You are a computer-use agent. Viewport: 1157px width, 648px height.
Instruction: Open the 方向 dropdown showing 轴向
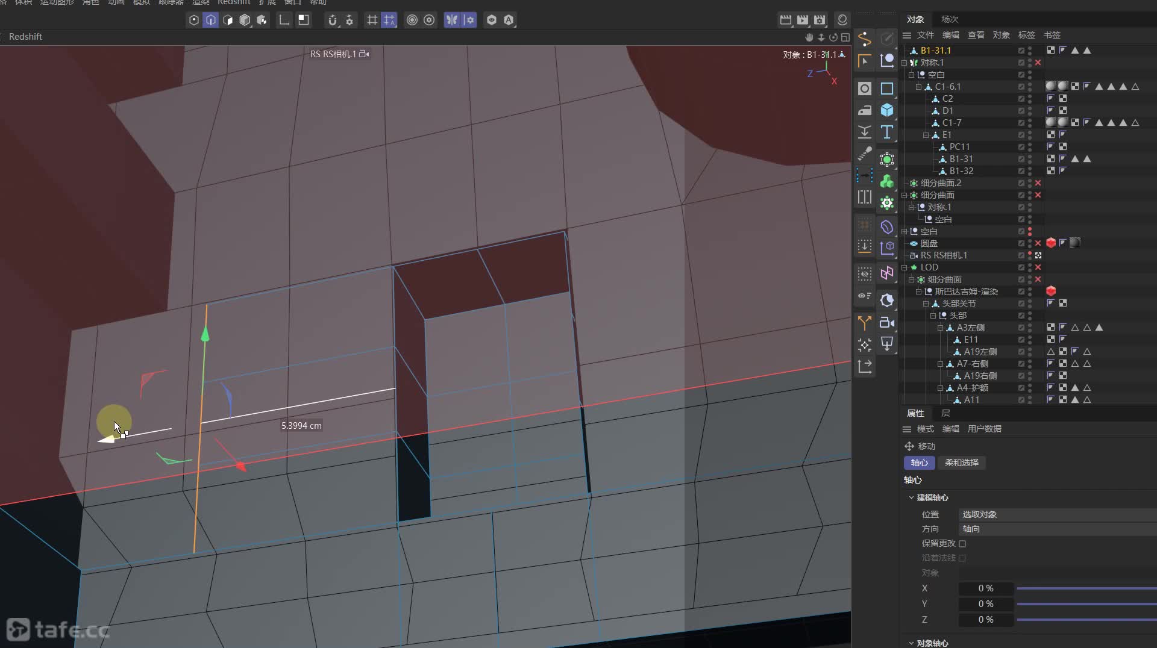click(1058, 529)
